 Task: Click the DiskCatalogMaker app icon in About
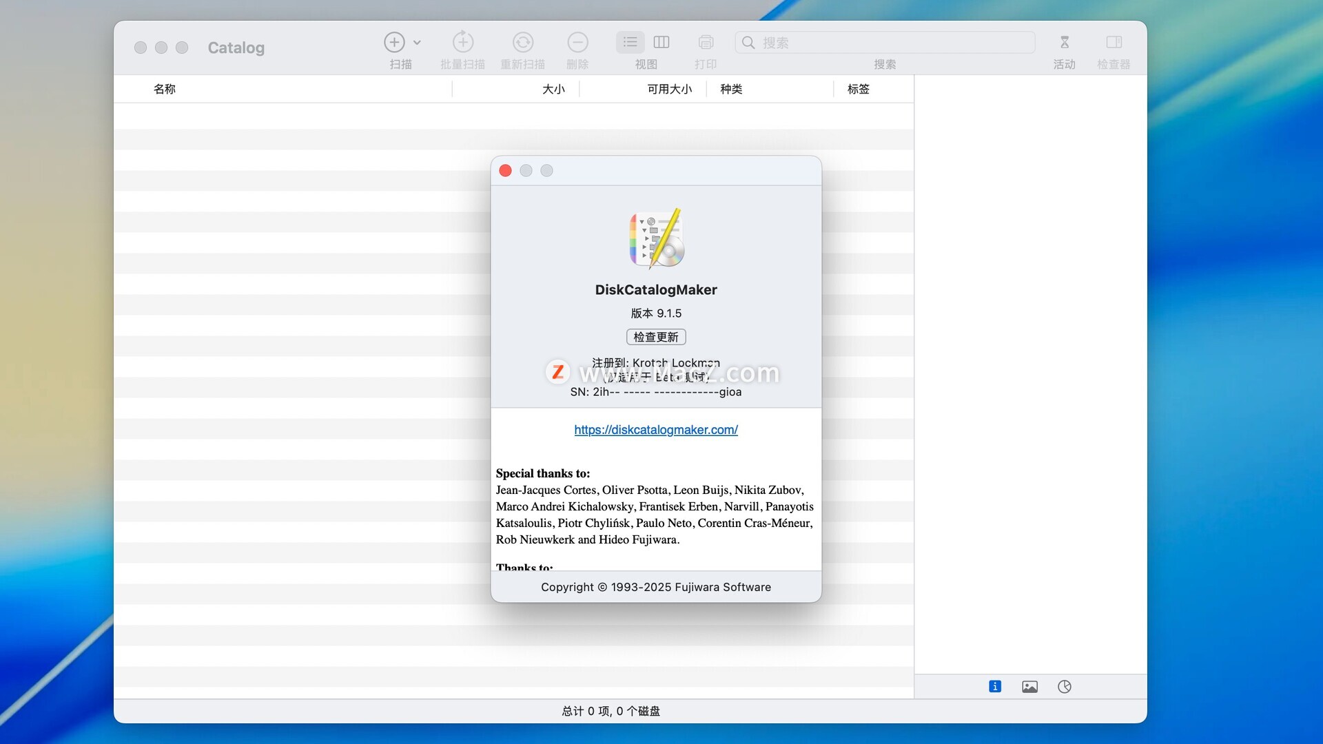(x=656, y=238)
